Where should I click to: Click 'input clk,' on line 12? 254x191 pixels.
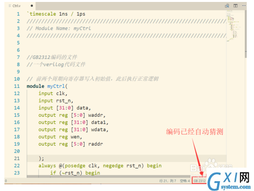pos(53,93)
